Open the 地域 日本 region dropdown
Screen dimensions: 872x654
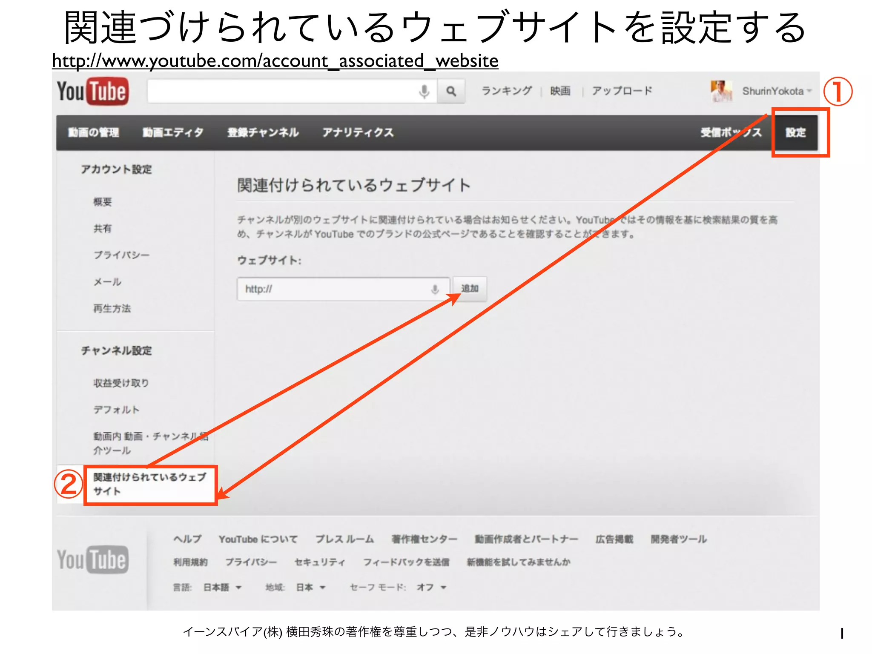(311, 588)
